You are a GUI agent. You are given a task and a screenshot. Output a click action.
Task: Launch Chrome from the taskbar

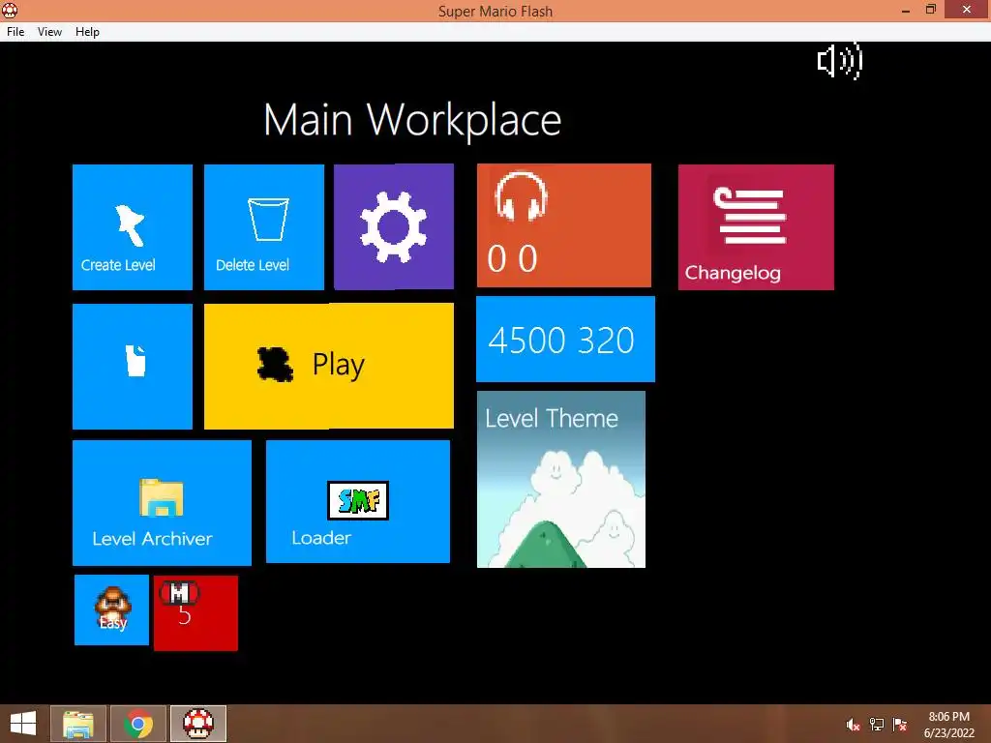point(138,724)
